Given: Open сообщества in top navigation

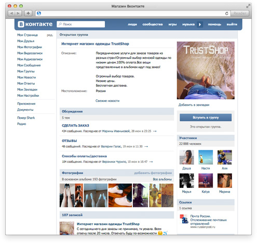Looking at the screenshot, I should [x=153, y=24].
